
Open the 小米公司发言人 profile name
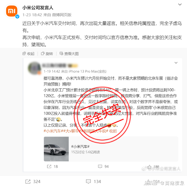pyautogui.click(x=38, y=8)
